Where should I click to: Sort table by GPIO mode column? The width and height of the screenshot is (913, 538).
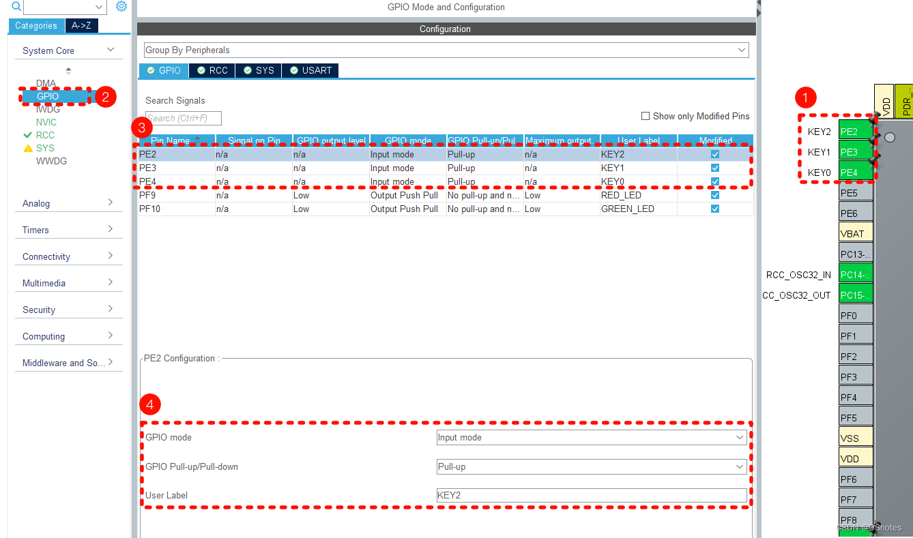coord(408,140)
